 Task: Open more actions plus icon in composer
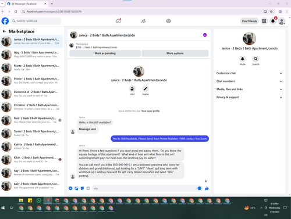[x=70, y=188]
